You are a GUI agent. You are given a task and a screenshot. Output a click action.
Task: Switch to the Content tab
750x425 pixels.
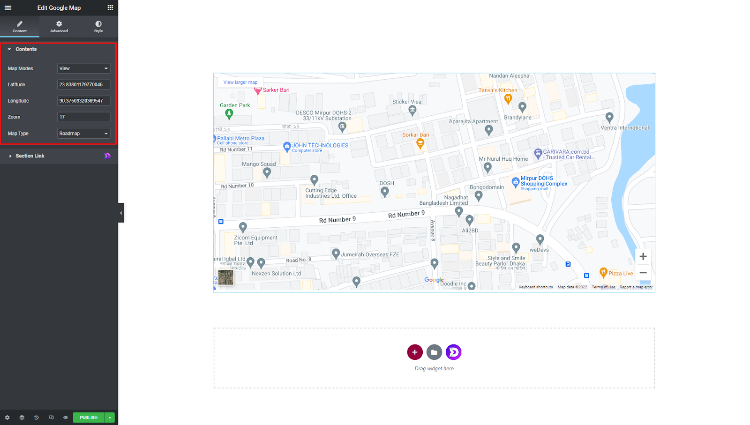(x=20, y=27)
